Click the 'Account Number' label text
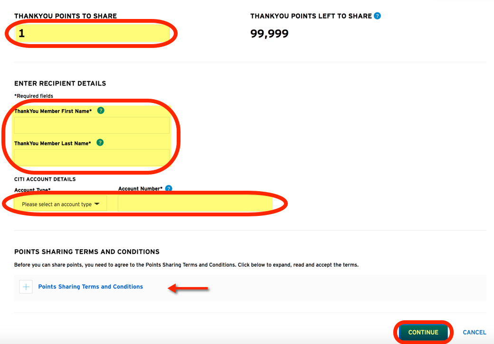Image resolution: width=494 pixels, height=344 pixels. tap(140, 188)
